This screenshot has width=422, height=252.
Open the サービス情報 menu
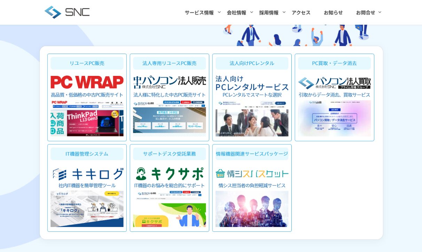tap(199, 13)
